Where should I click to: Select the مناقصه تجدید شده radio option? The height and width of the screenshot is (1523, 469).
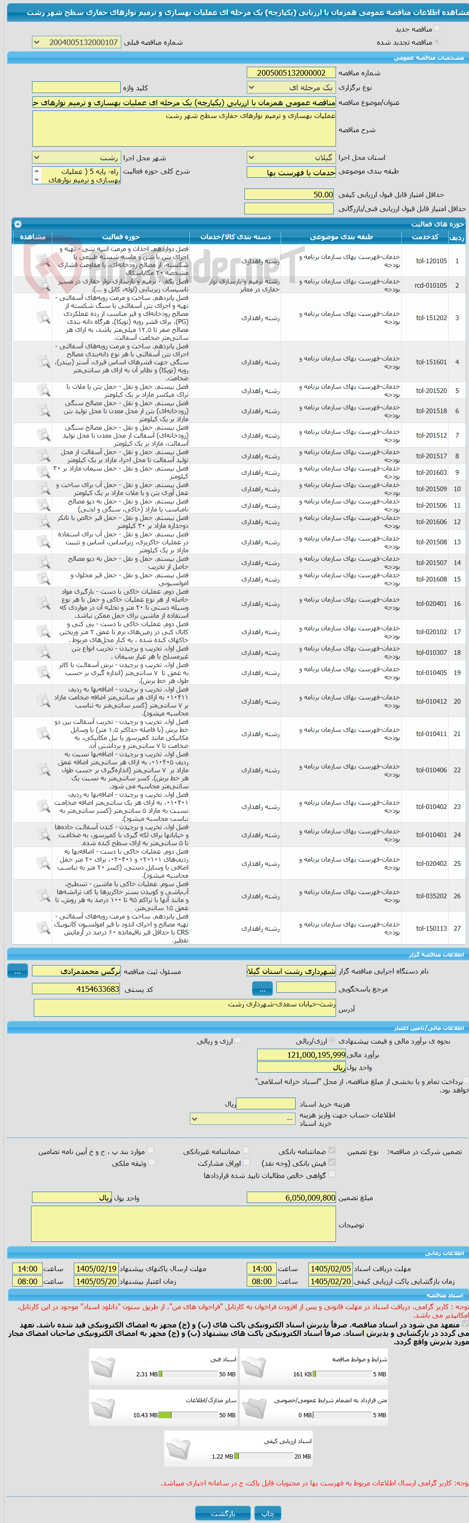tap(437, 42)
